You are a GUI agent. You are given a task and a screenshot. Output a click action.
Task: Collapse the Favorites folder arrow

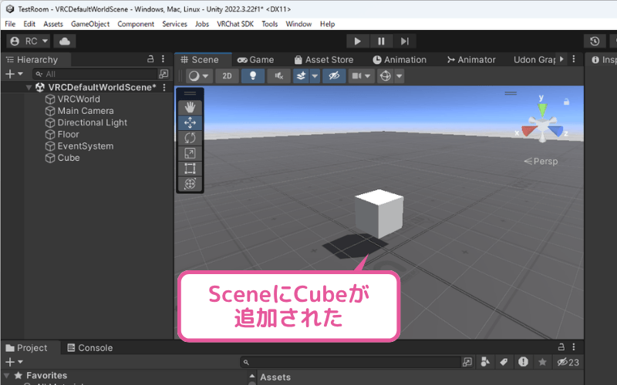point(6,376)
